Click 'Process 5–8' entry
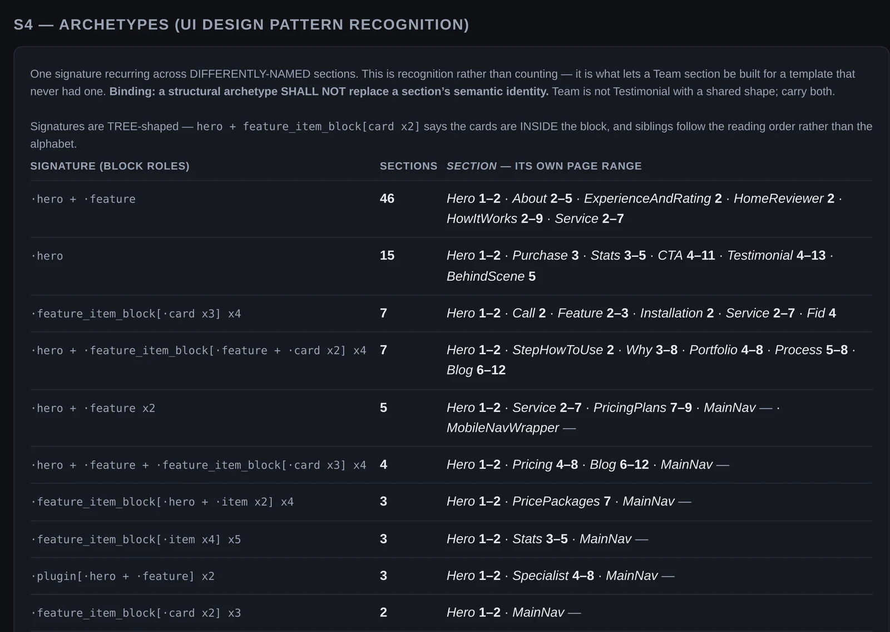 811,350
